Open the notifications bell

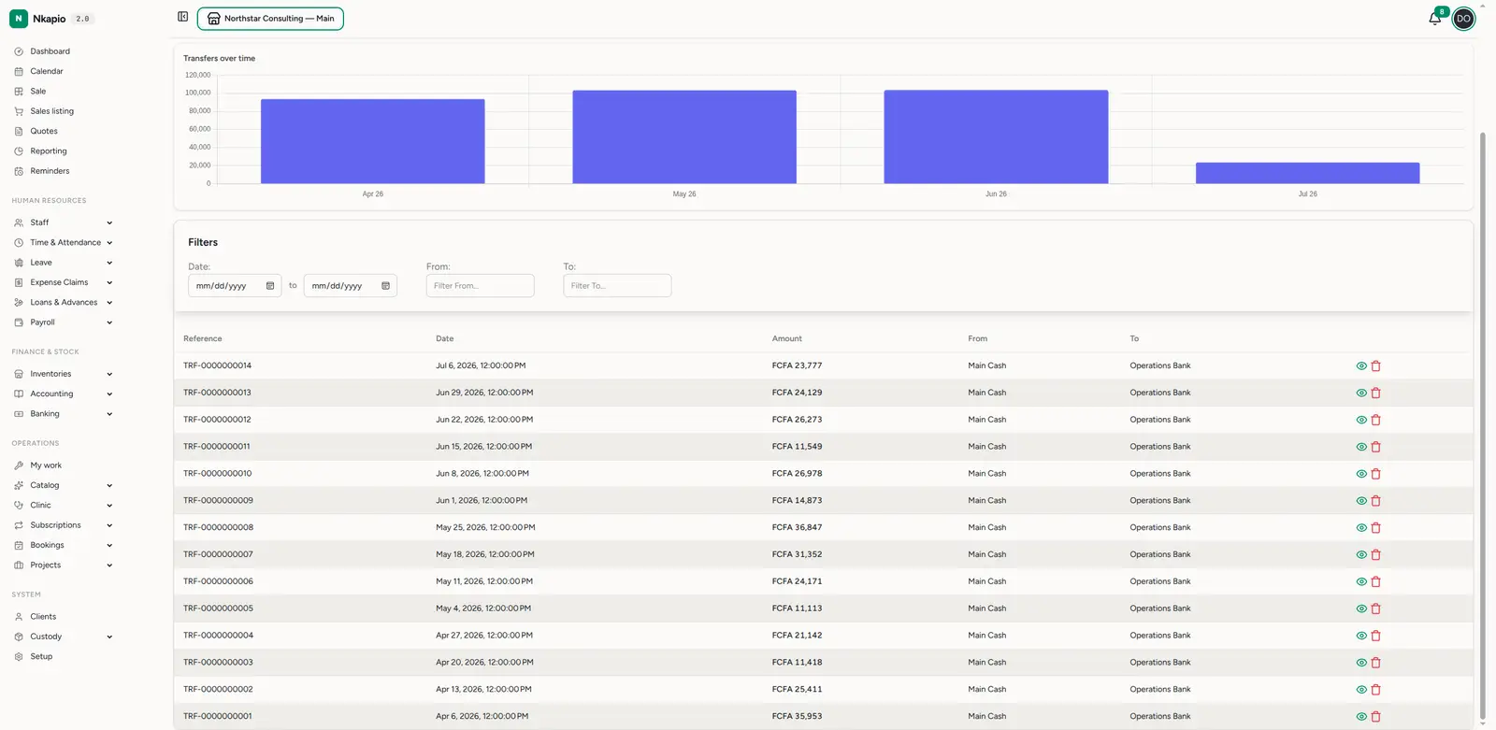point(1435,19)
